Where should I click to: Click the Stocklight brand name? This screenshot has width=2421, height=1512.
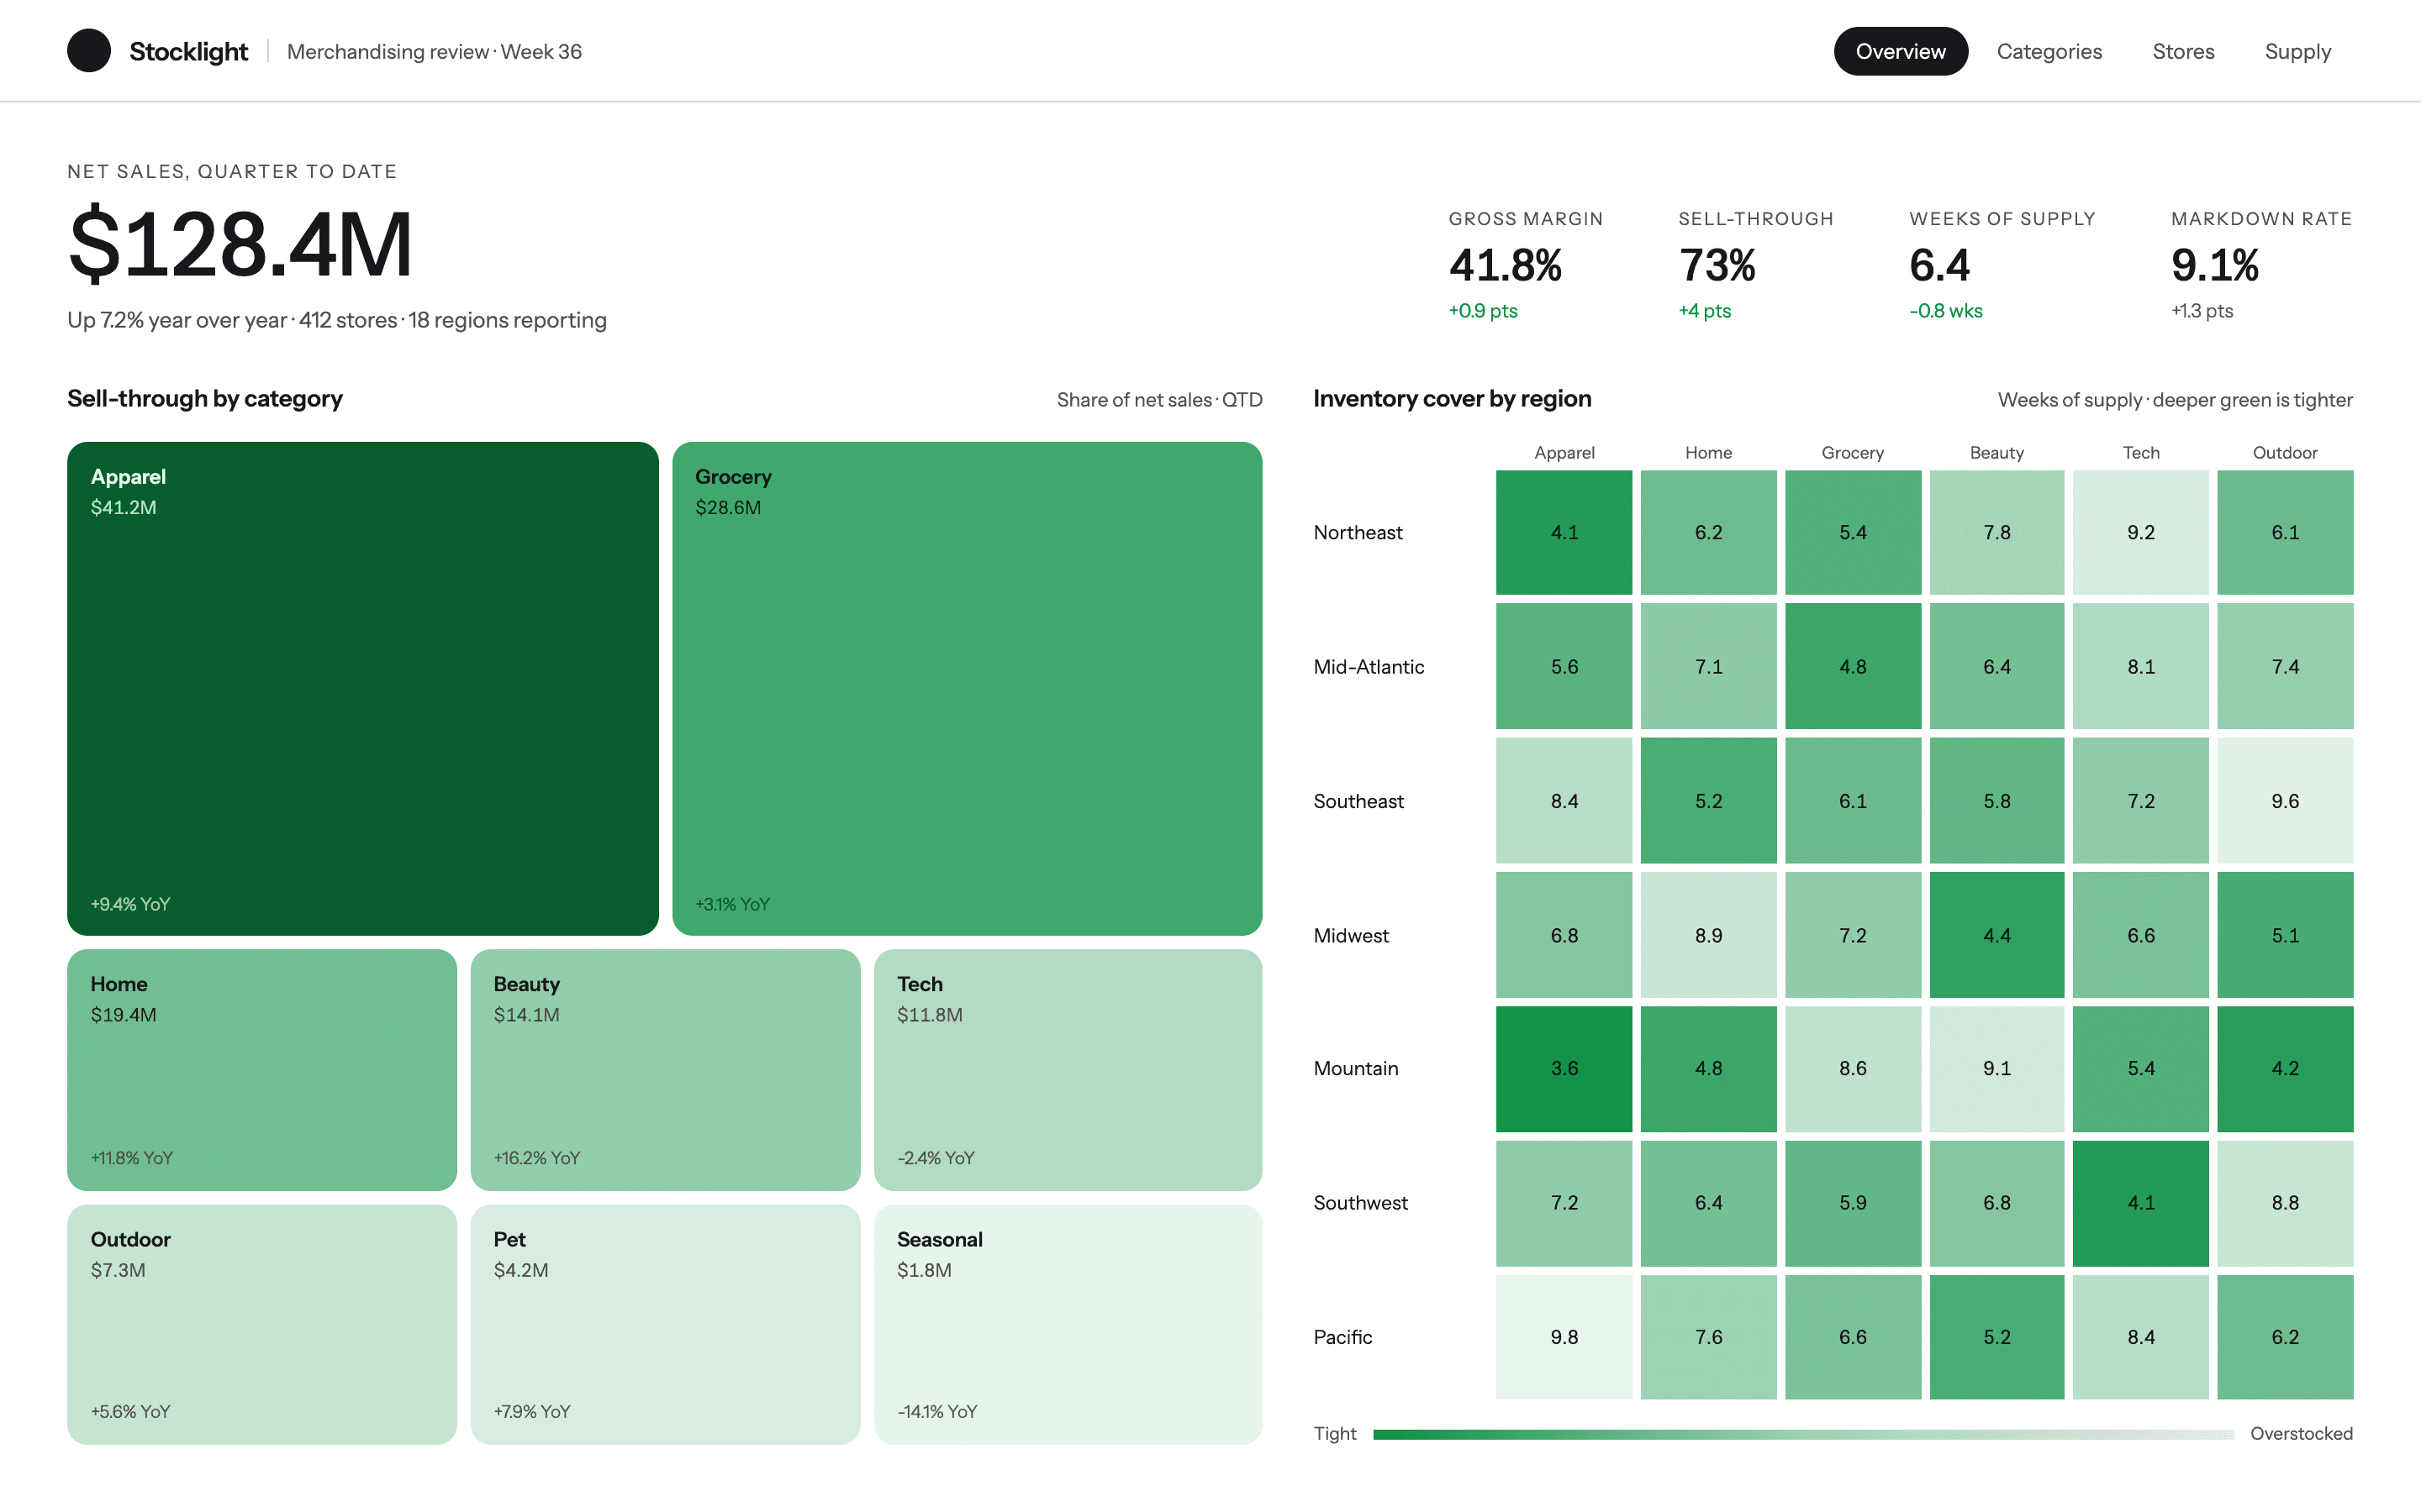point(188,51)
